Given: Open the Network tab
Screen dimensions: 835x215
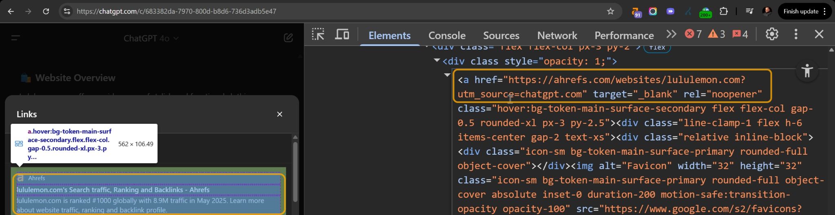Looking at the screenshot, I should 557,35.
